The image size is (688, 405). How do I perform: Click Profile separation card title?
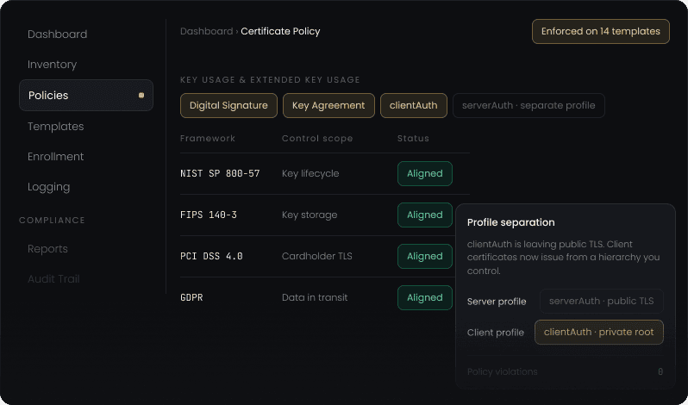tap(510, 222)
